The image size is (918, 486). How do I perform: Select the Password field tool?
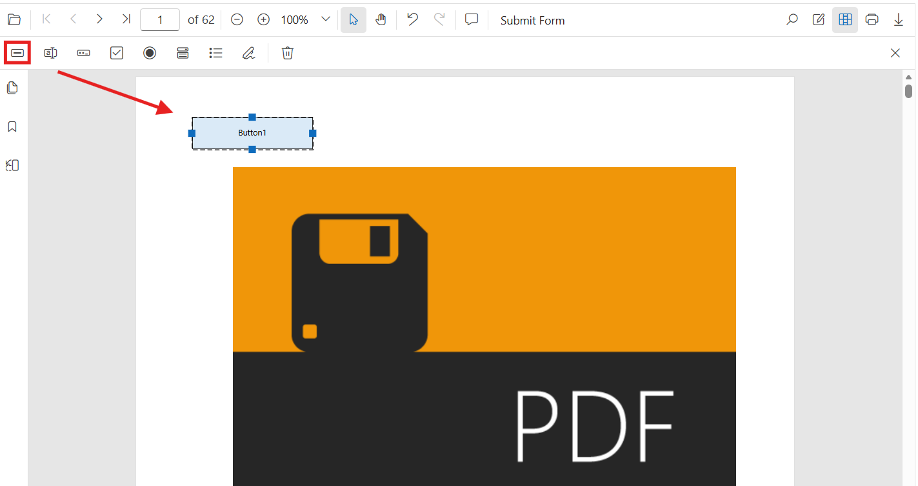coord(83,53)
